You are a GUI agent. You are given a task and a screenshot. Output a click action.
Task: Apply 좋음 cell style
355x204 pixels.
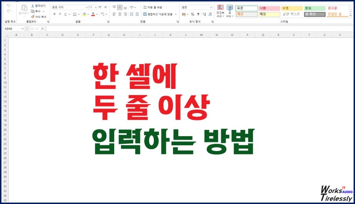315,8
